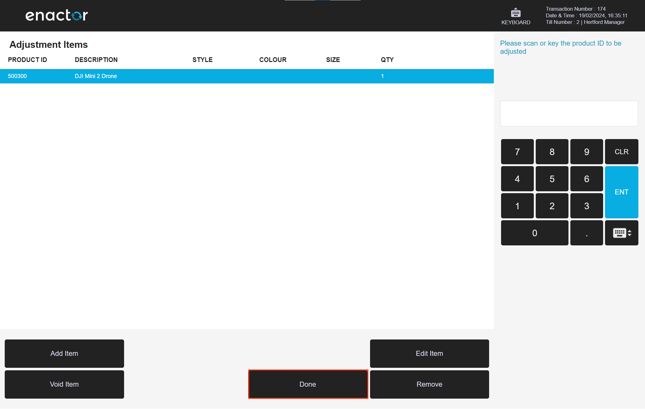Toggle keypad keyboard layout icon

pyautogui.click(x=621, y=233)
